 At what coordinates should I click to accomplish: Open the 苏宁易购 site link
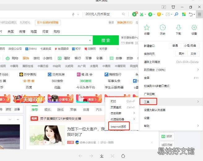(28, 74)
